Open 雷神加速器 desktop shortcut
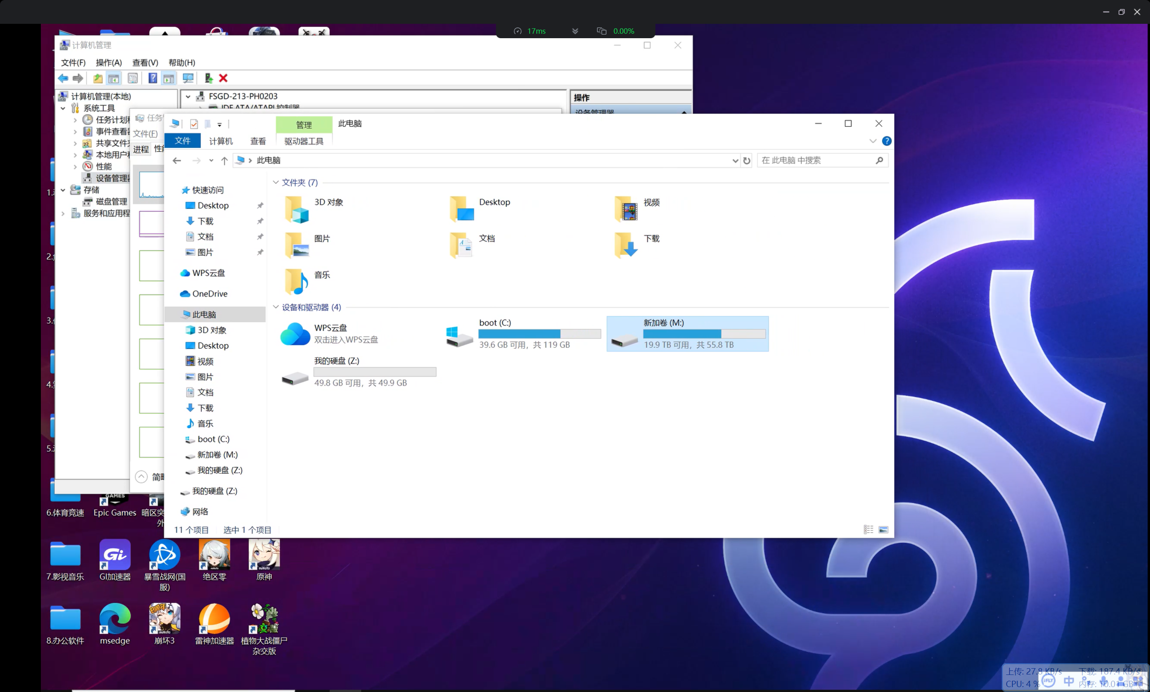 pos(214,624)
